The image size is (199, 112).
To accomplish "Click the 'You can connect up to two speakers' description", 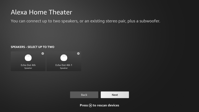I will [x=85, y=21].
